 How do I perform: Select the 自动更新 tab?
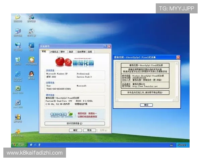(81, 52)
